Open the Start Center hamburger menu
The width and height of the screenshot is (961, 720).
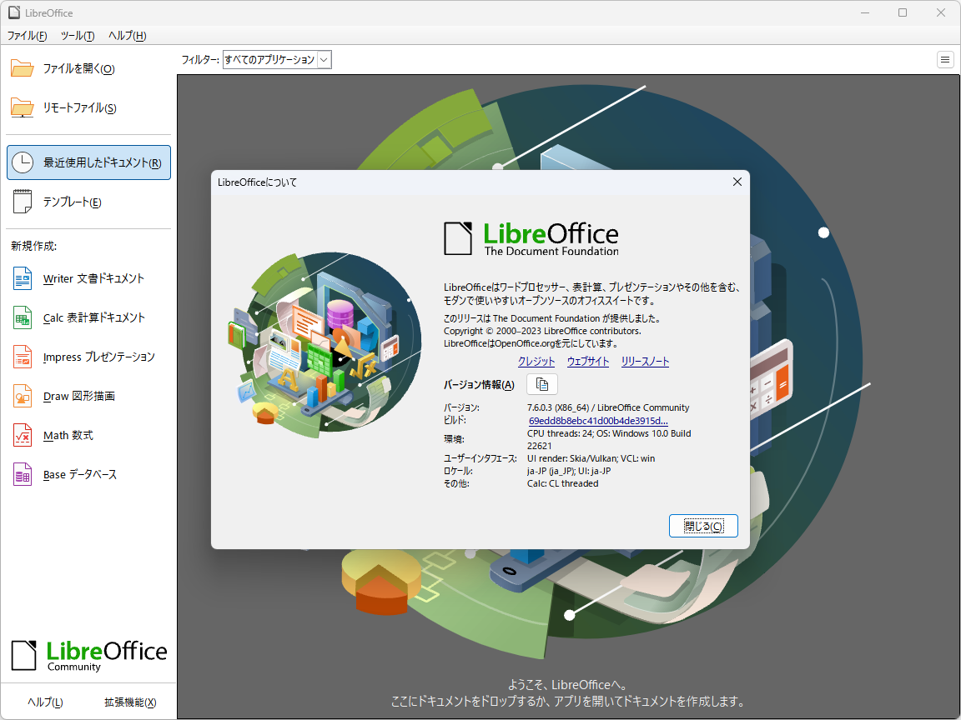[x=944, y=59]
